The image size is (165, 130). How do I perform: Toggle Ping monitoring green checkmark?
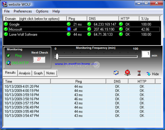coord(8,55)
